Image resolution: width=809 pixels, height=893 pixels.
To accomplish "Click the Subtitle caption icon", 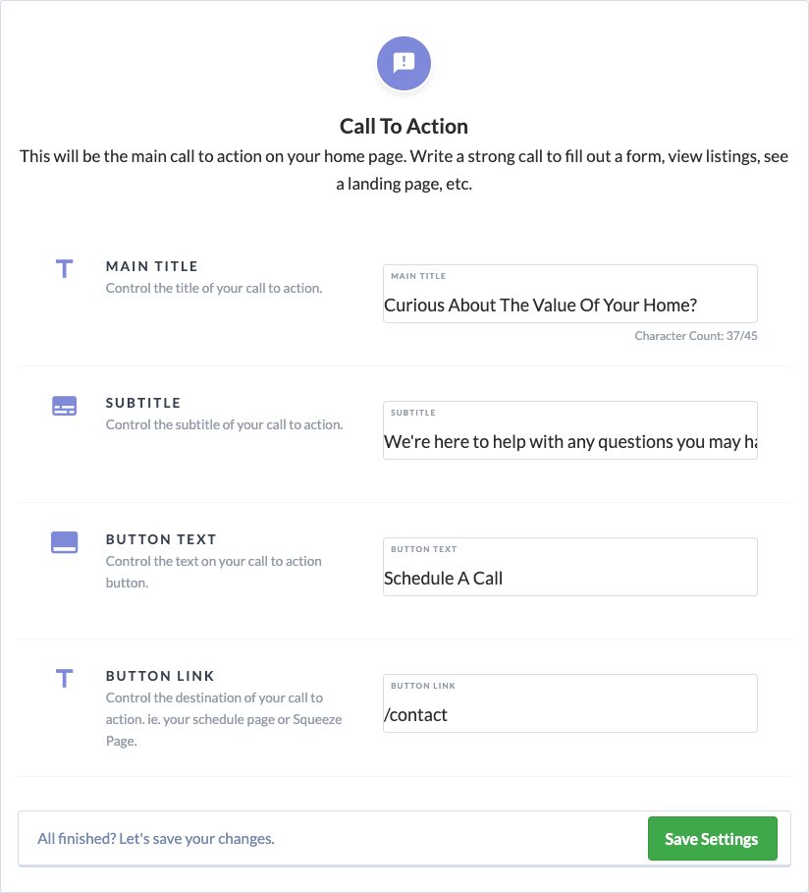I will (x=65, y=406).
